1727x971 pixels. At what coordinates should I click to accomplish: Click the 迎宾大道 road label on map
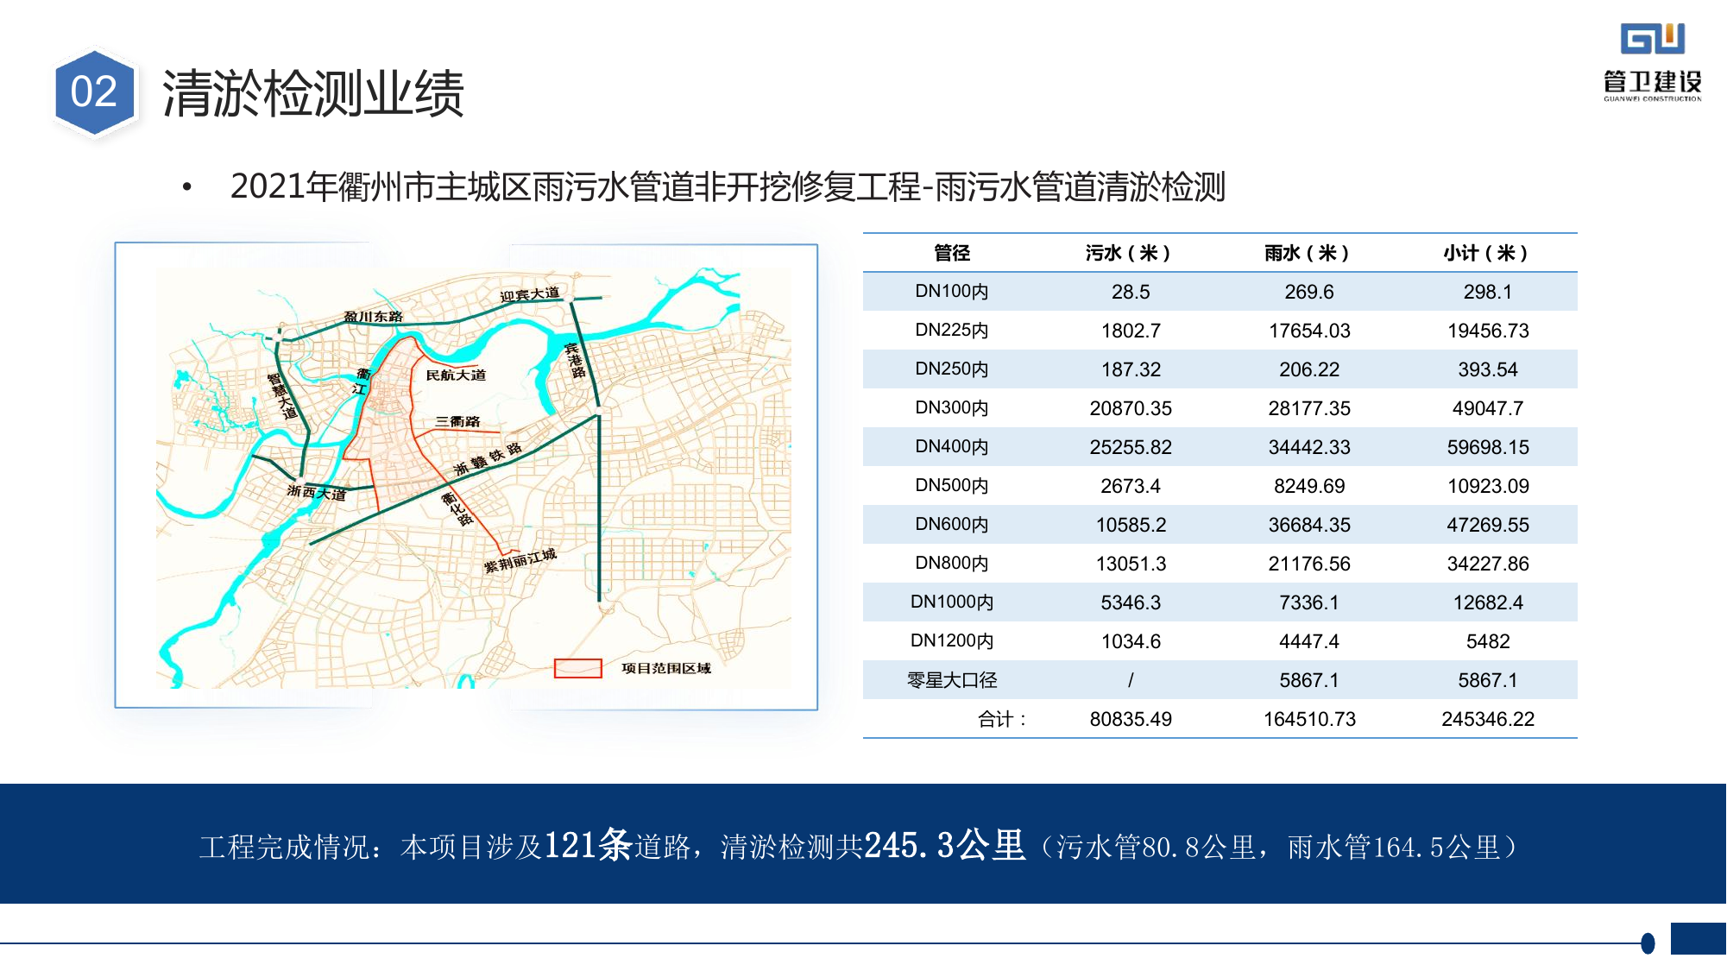click(x=529, y=294)
